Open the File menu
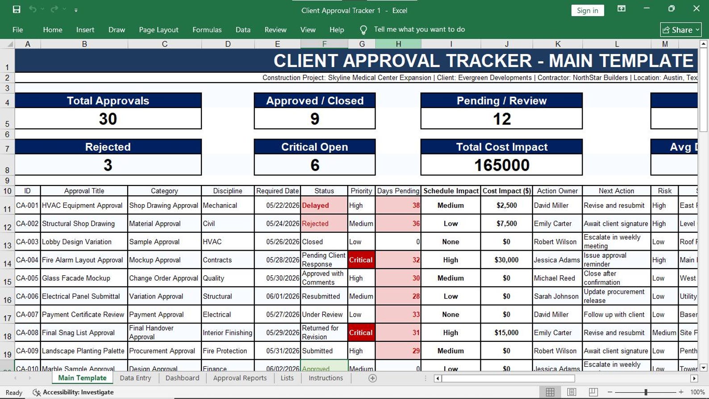Viewport: 709px width, 399px height. pos(18,29)
